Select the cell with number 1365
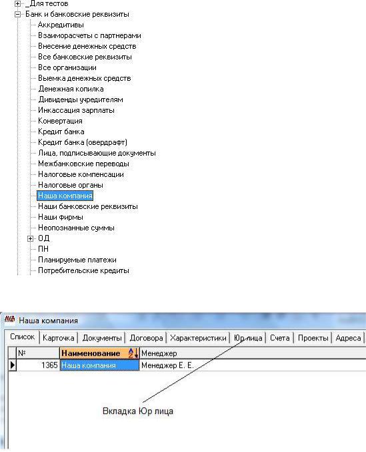Viewport: 366px width, 452px height. click(38, 365)
